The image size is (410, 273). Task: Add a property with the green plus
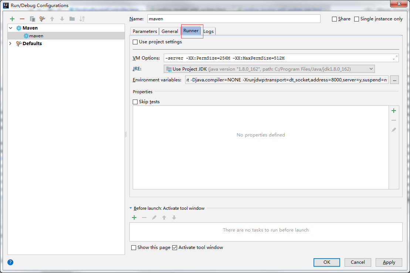coord(394,111)
